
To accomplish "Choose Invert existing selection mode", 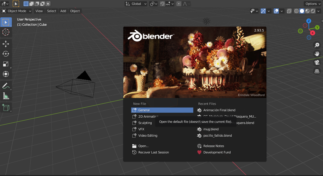I will 42,4.
